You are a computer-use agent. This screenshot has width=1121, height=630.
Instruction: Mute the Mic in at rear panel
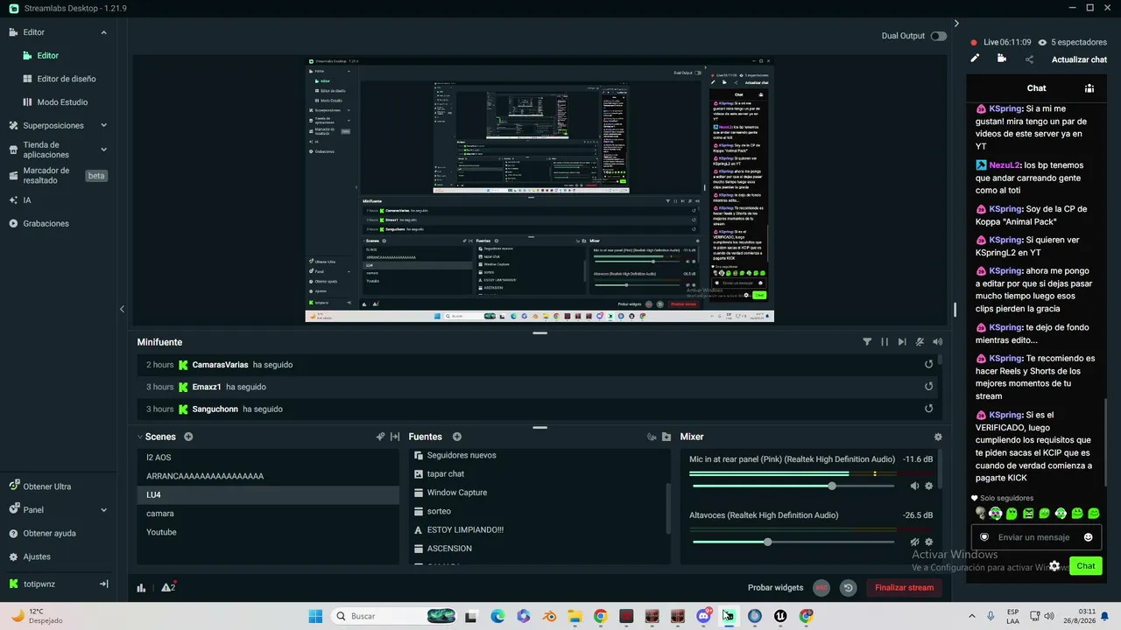(914, 486)
